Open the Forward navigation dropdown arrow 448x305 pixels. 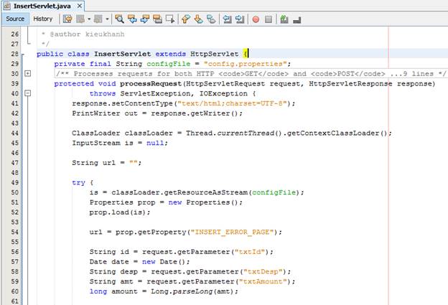pos(107,19)
